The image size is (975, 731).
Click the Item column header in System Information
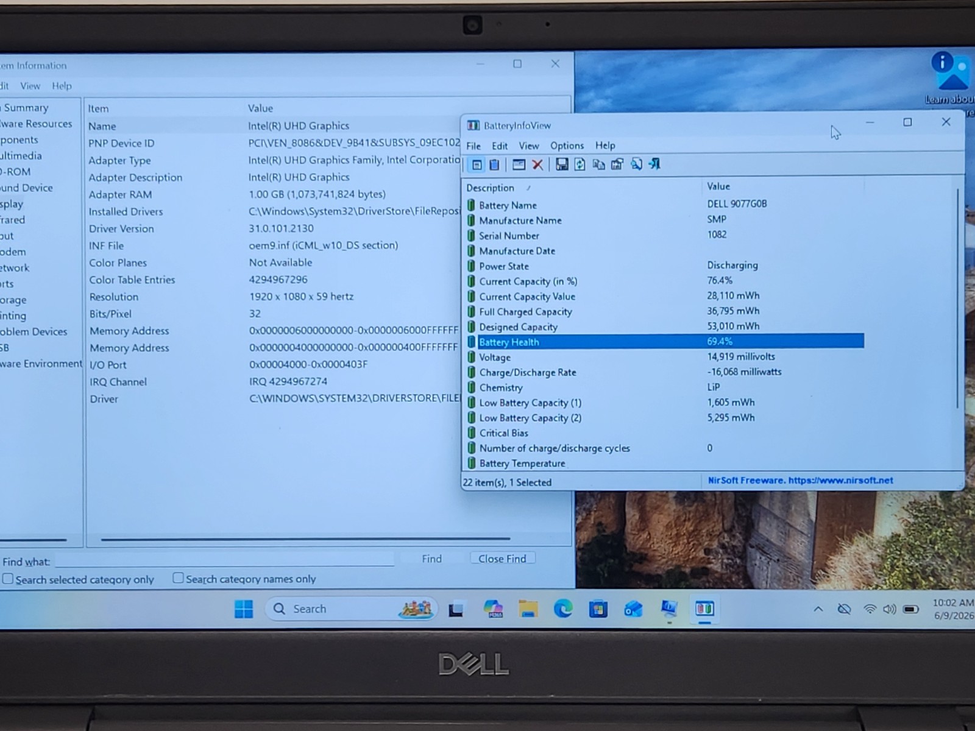coord(165,108)
